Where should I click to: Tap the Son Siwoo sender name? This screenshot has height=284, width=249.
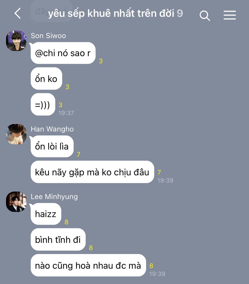point(48,36)
